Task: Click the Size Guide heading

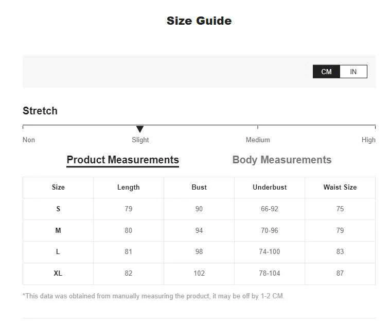Action: 199,21
